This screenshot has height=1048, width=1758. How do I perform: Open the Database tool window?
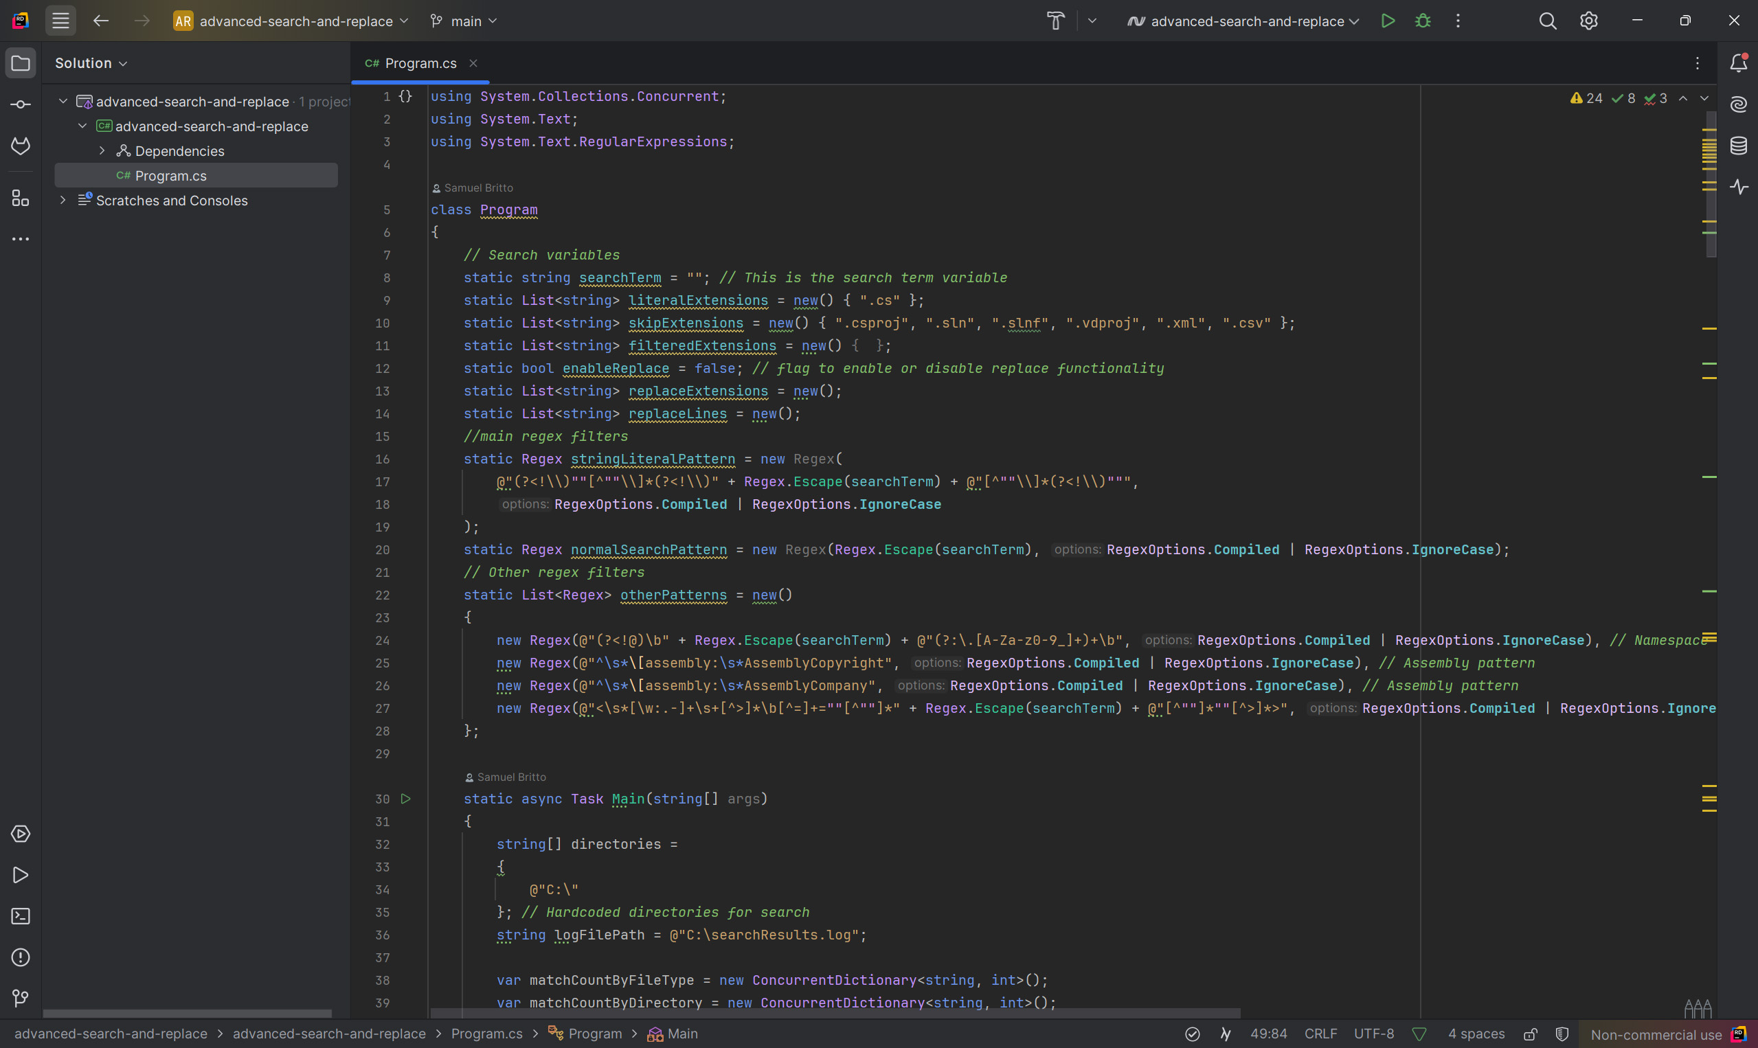pos(1738,146)
